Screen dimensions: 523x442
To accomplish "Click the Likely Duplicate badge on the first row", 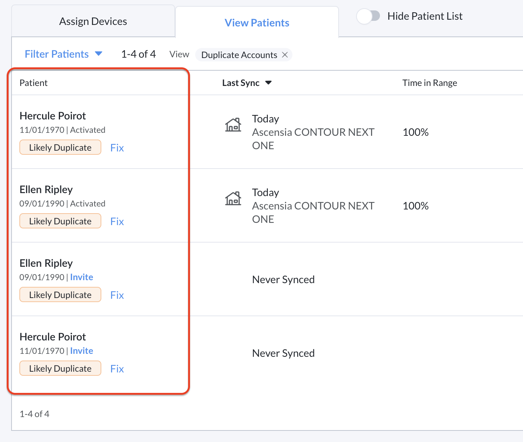I will 60,147.
